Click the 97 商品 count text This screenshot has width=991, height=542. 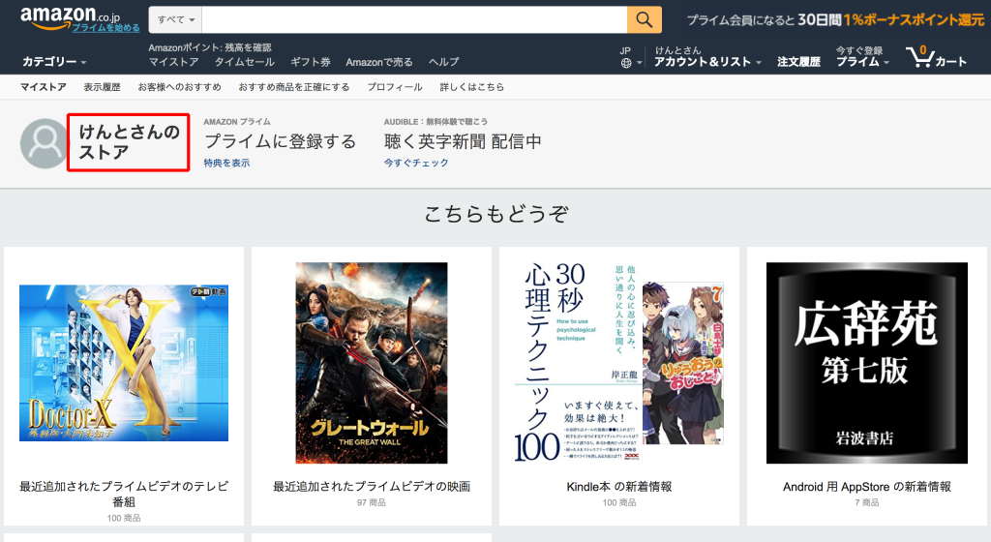coord(372,503)
